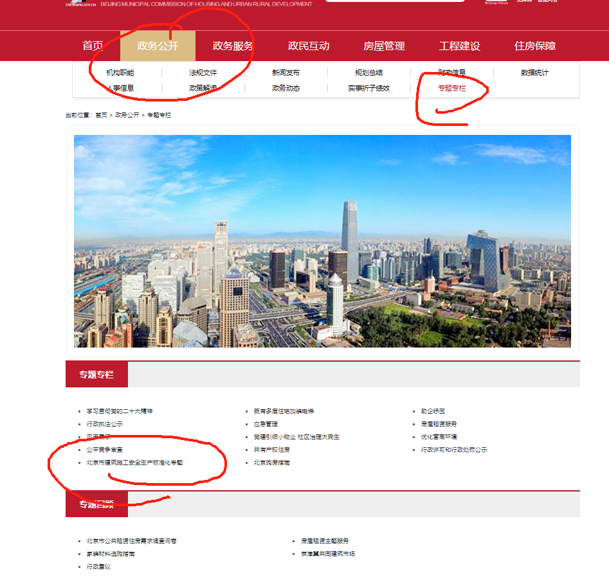Open the 房屋管理 navigation item
Image resolution: width=609 pixels, height=584 pixels.
coord(384,46)
